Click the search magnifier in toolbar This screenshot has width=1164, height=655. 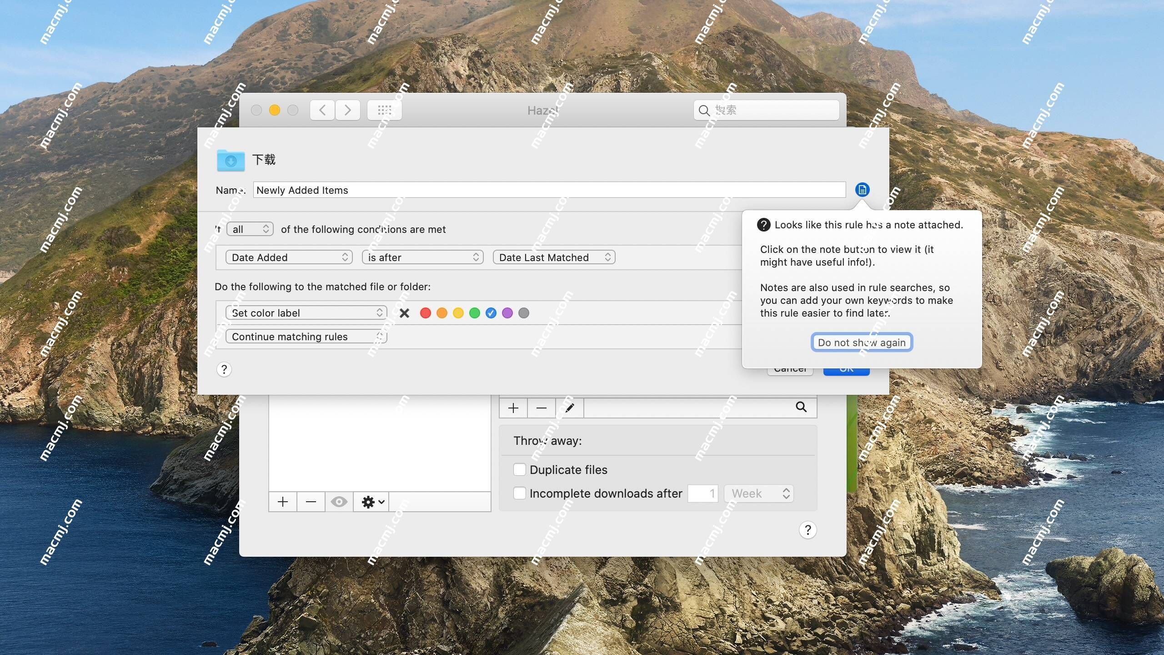tap(704, 110)
